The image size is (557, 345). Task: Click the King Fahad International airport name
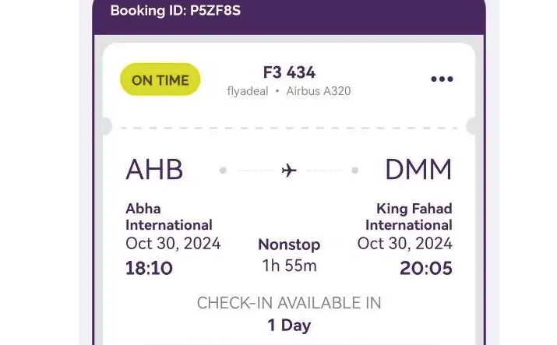coord(409,217)
